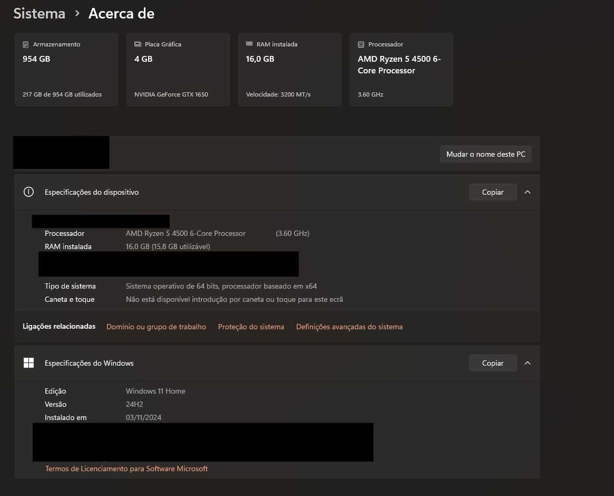The height and width of the screenshot is (496, 614).
Task: Go back to Sistema in breadcrumb
Action: [x=39, y=13]
